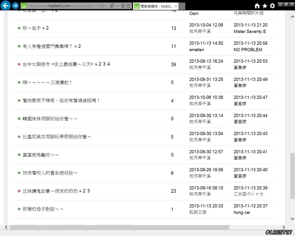Go to page 2 of 正妹講鬼故事 topic
The width and height of the screenshot is (295, 236).
click(x=84, y=191)
